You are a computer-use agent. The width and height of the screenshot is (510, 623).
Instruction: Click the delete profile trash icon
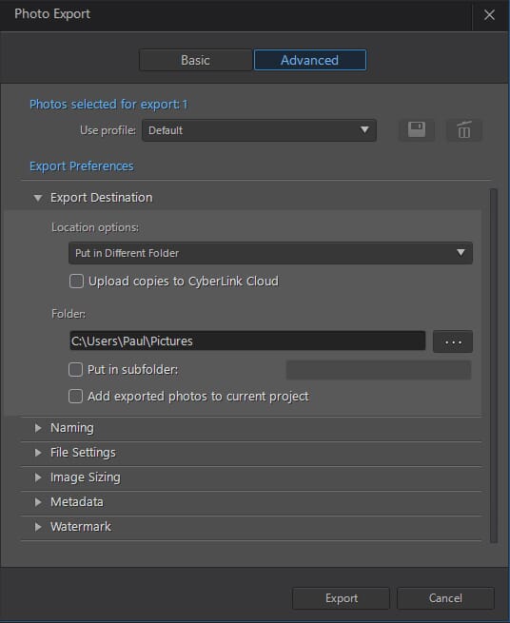pyautogui.click(x=464, y=130)
